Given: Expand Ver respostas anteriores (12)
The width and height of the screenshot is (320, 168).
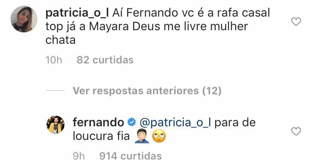Looking at the screenshot, I should (x=147, y=91).
